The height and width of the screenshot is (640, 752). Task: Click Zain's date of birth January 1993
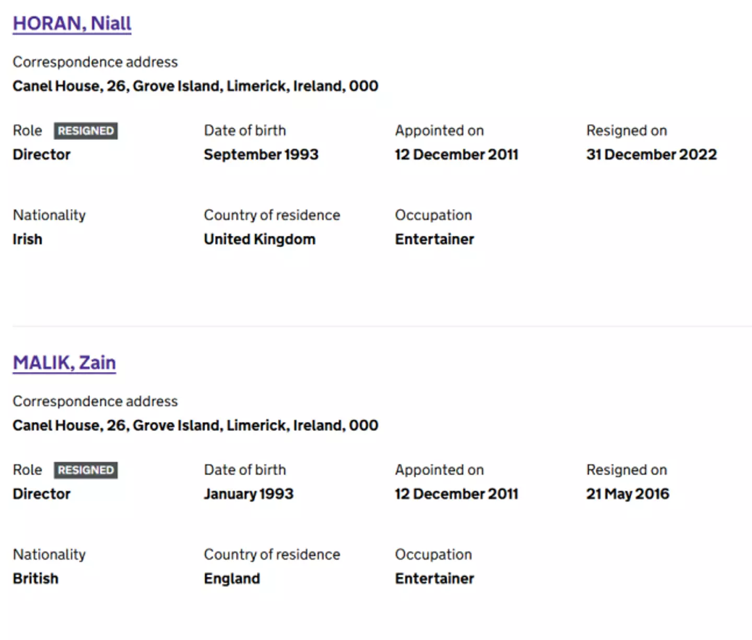pos(249,494)
